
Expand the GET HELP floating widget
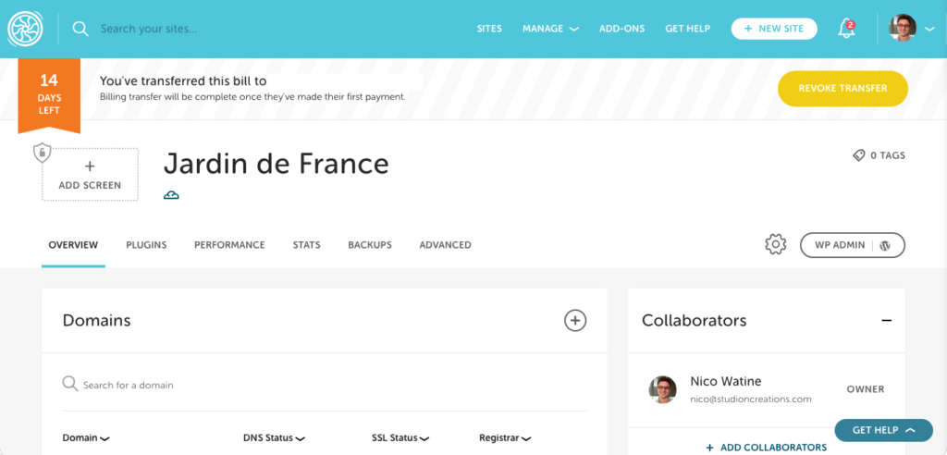(883, 430)
